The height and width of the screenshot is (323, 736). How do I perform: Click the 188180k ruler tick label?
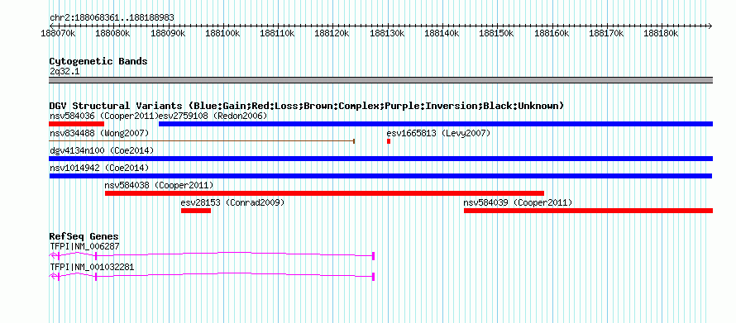pos(661,33)
